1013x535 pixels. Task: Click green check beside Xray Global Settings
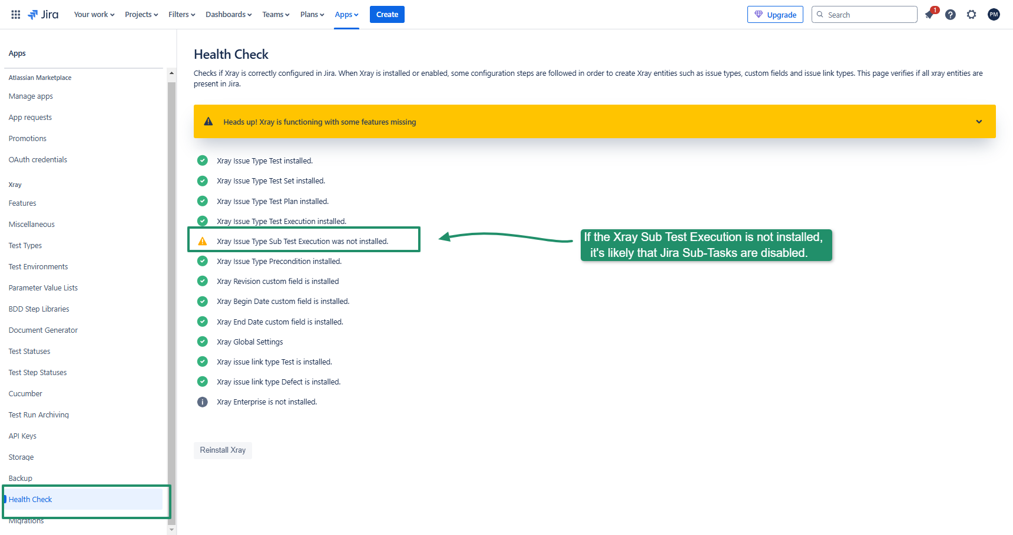coord(203,342)
